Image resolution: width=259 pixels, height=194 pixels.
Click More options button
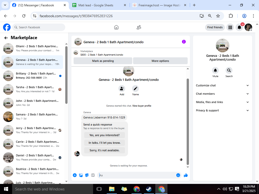(160, 61)
